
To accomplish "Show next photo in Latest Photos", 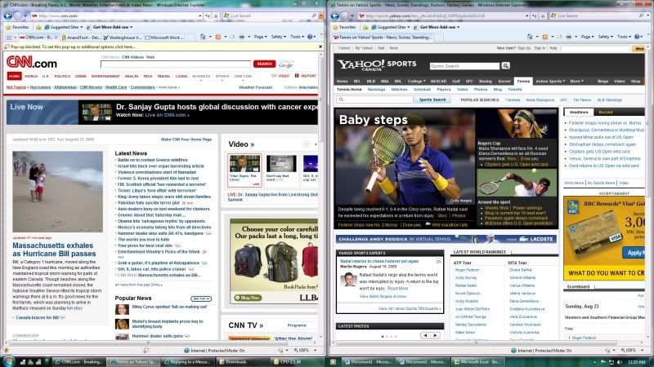I will [x=435, y=335].
